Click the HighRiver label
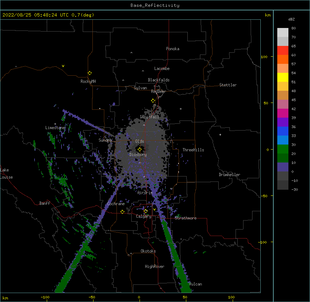 click(155, 266)
